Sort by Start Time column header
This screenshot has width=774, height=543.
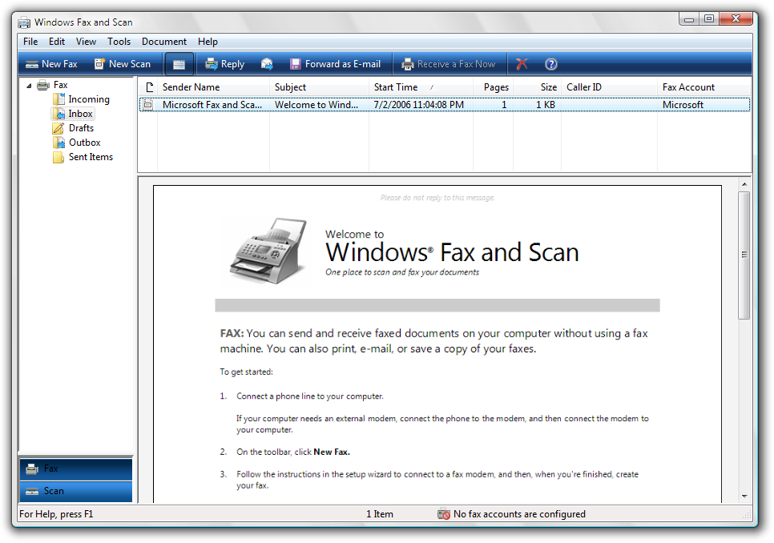[421, 87]
